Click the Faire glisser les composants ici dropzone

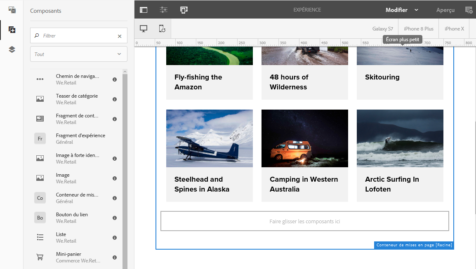tap(305, 221)
